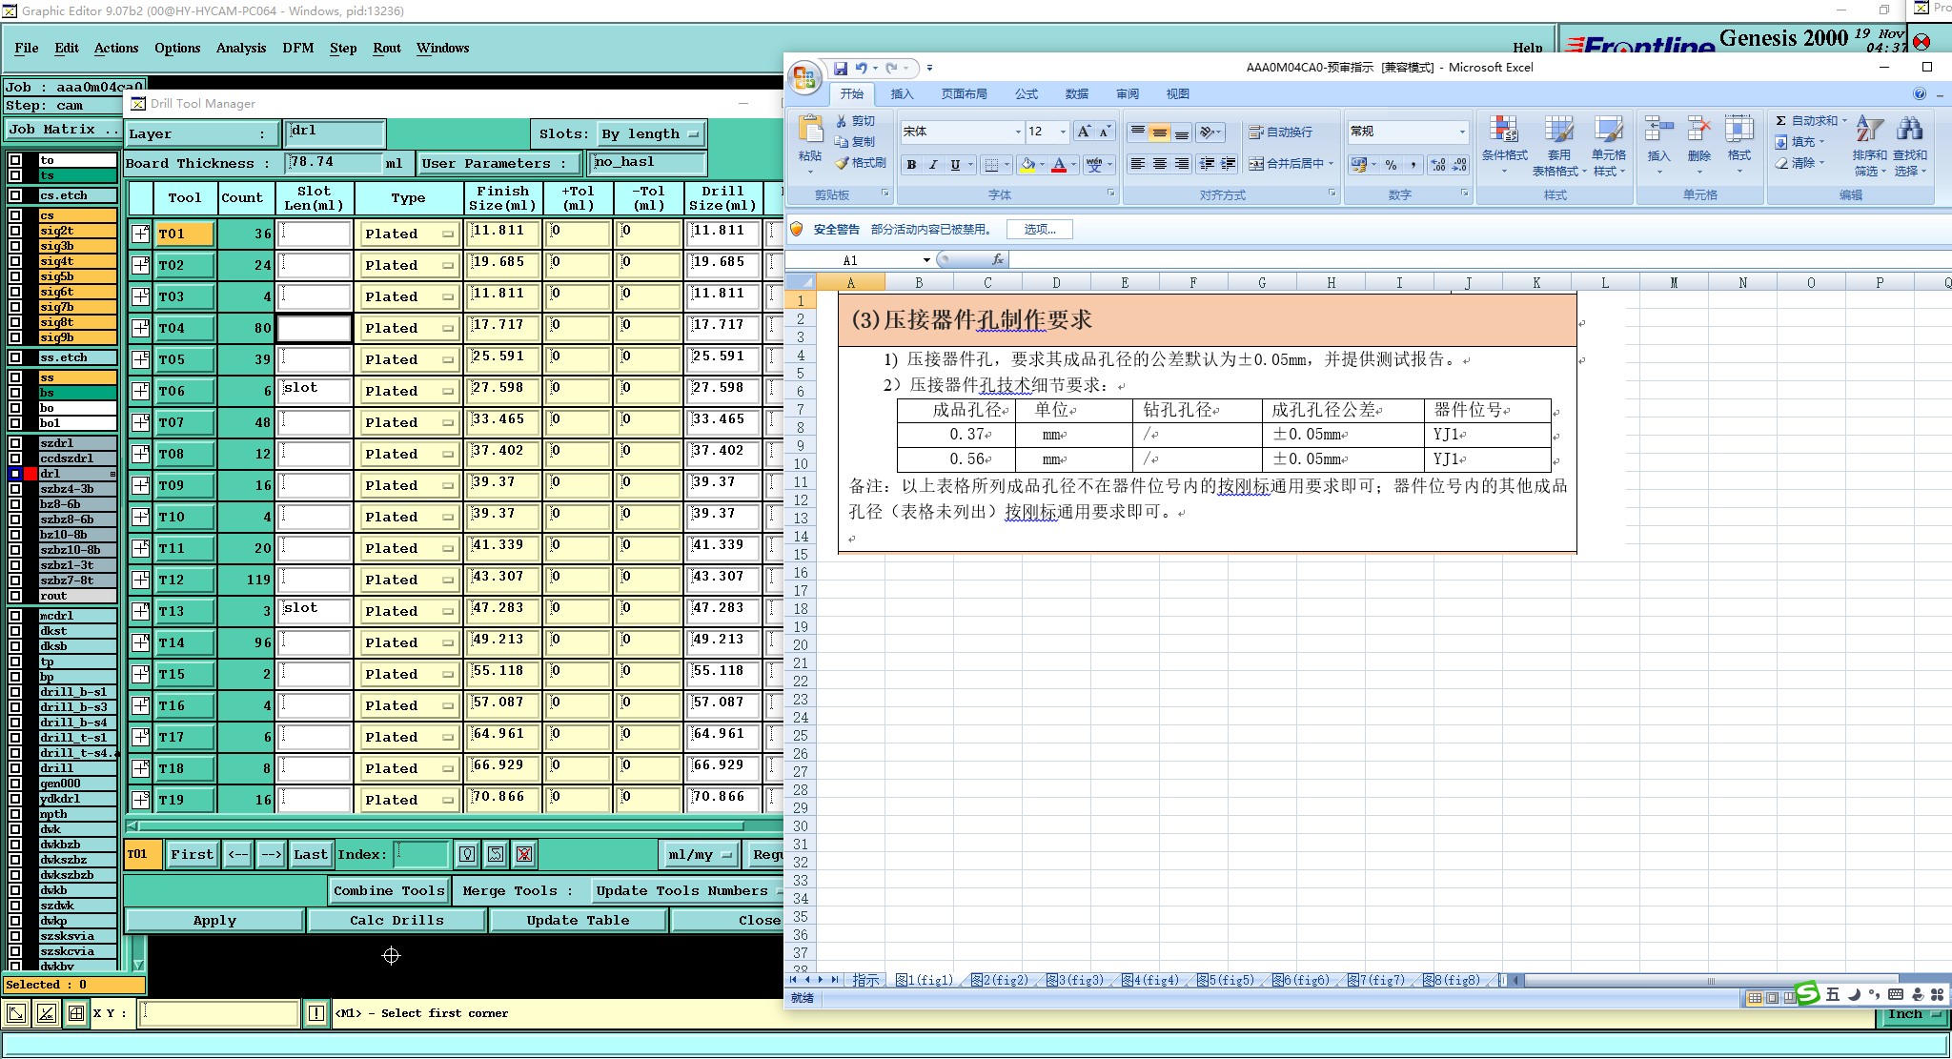
Task: Open the T06 Plated type dropdown
Action: (409, 391)
